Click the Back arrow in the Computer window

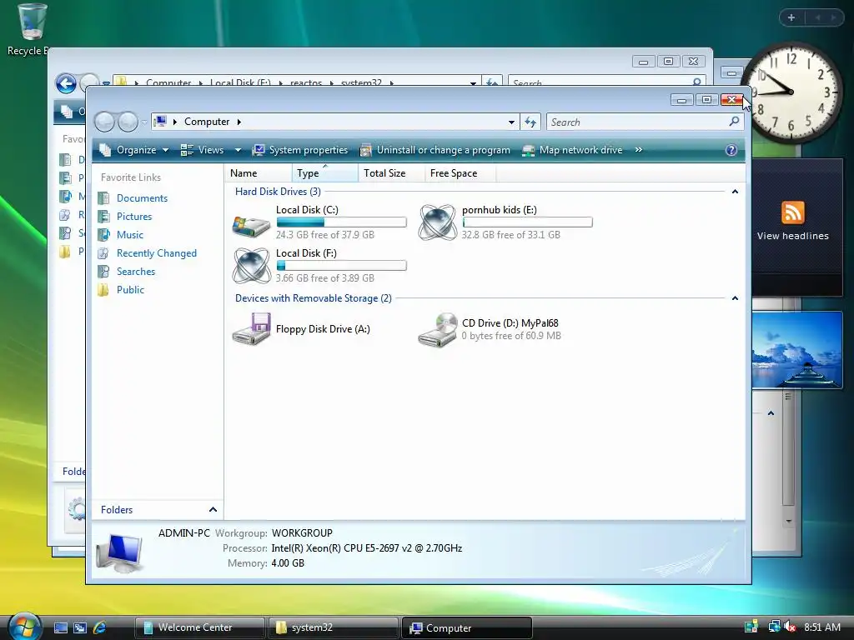[x=104, y=122]
